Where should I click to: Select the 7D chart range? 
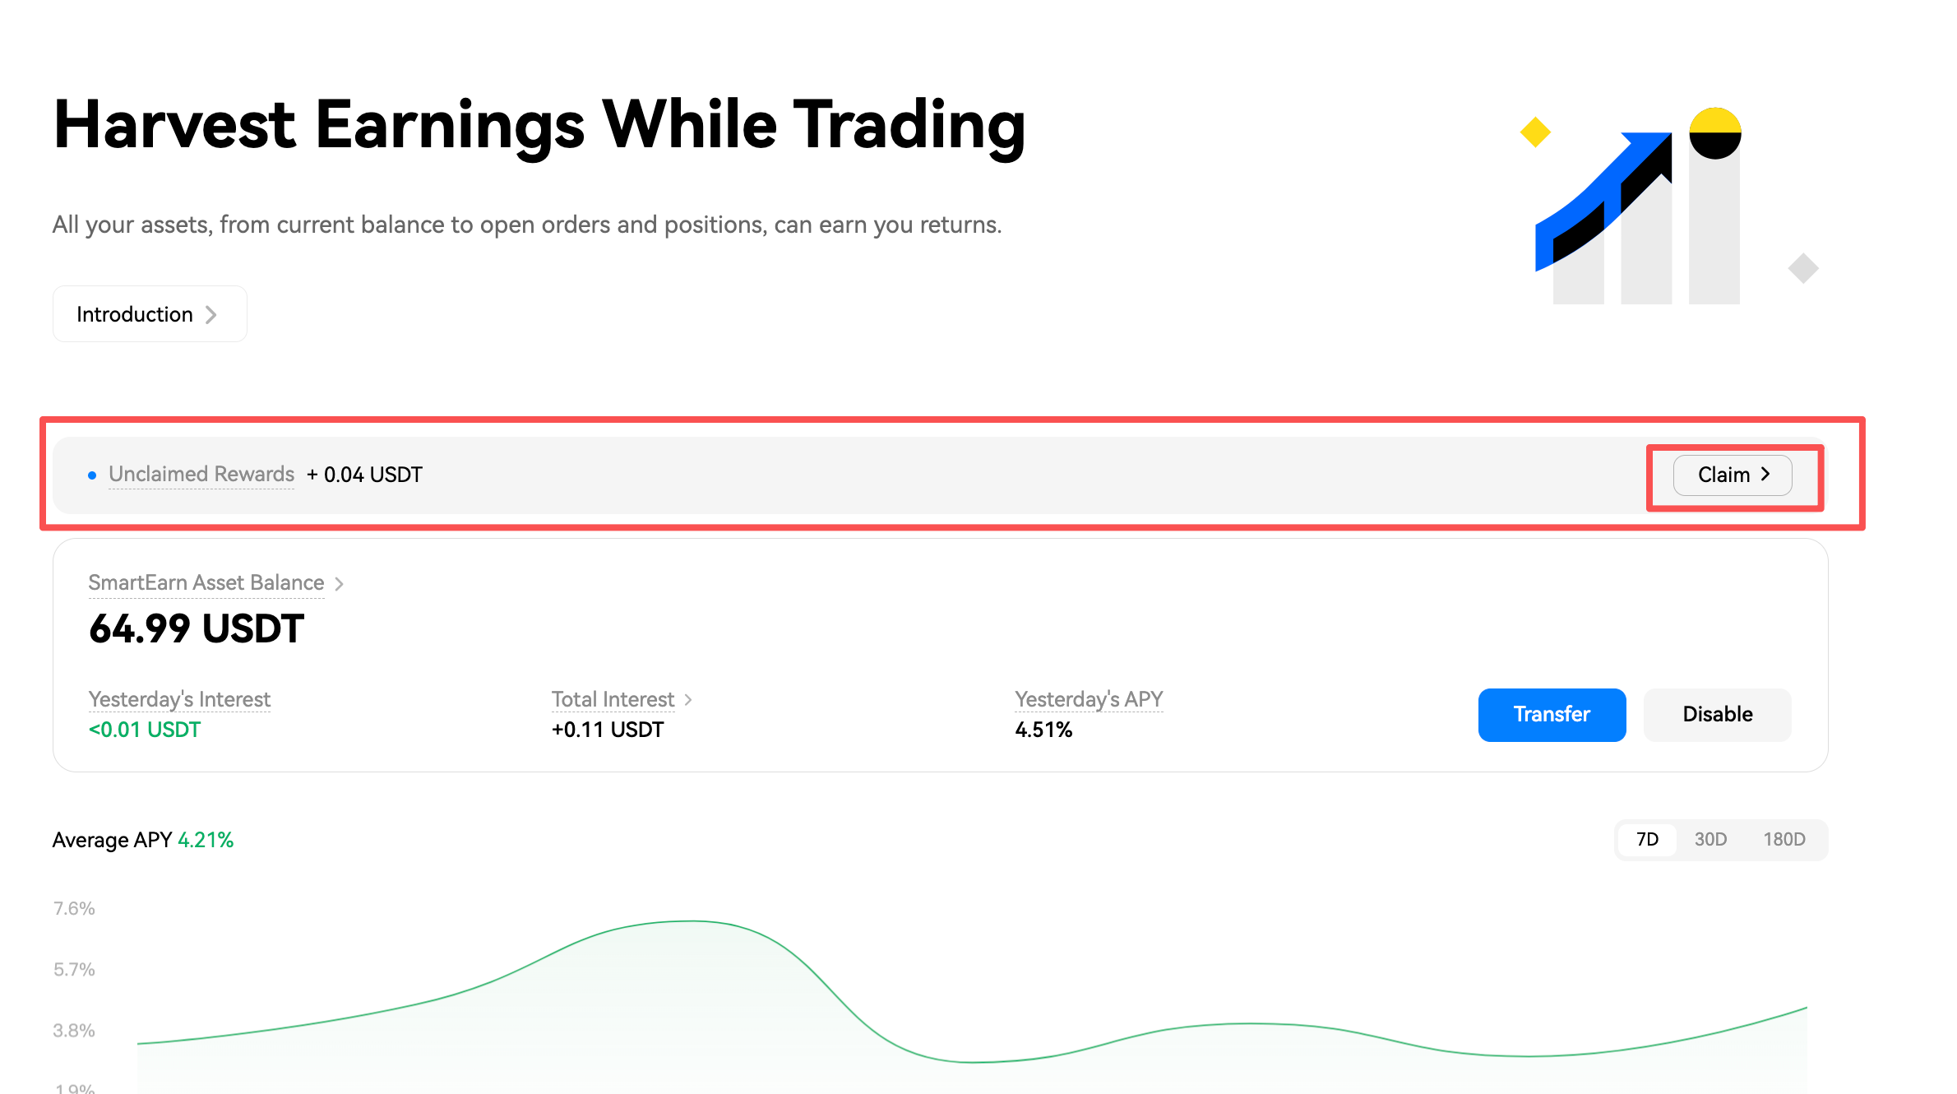(x=1647, y=840)
